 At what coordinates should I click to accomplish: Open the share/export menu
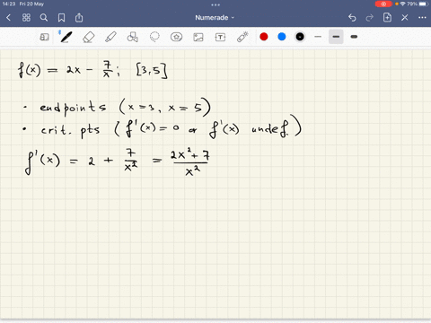click(x=79, y=18)
